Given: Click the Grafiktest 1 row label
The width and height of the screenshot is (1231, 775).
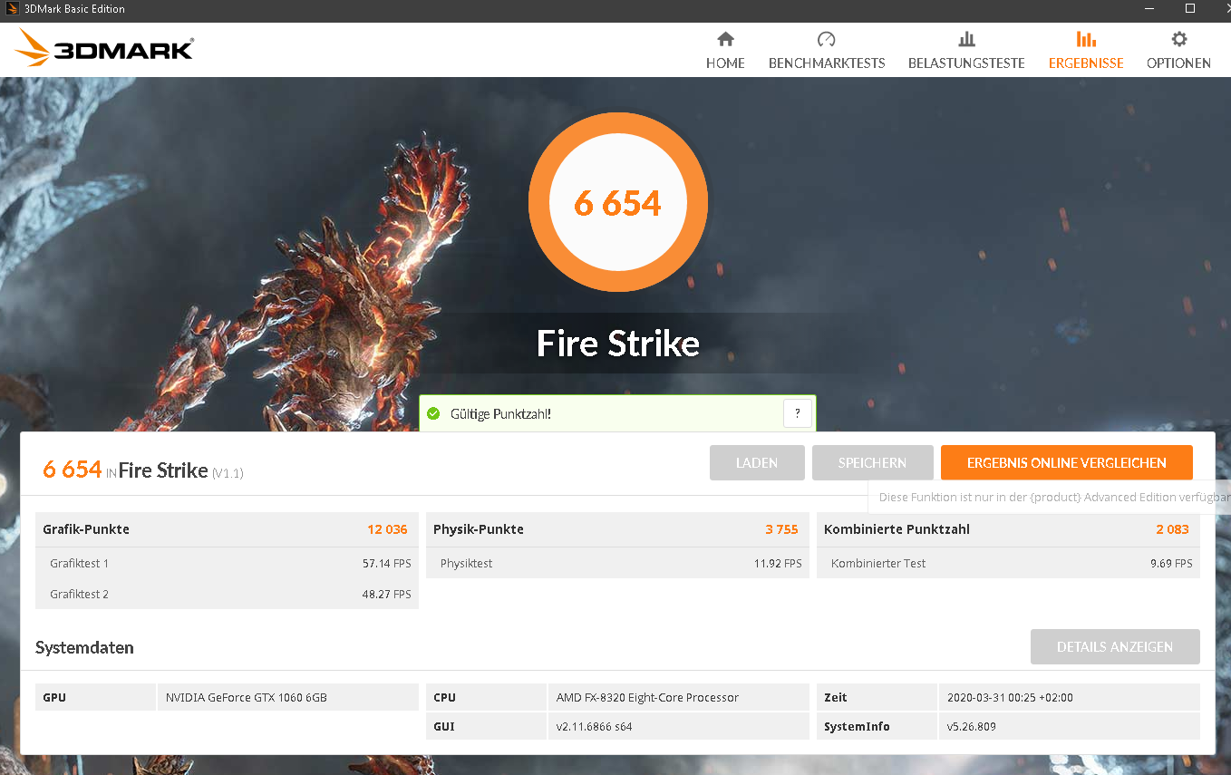Looking at the screenshot, I should tap(79, 564).
